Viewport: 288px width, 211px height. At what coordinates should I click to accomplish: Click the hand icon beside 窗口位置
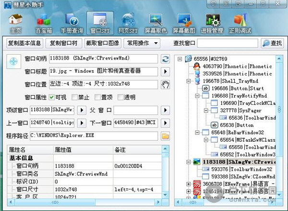coord(165,85)
